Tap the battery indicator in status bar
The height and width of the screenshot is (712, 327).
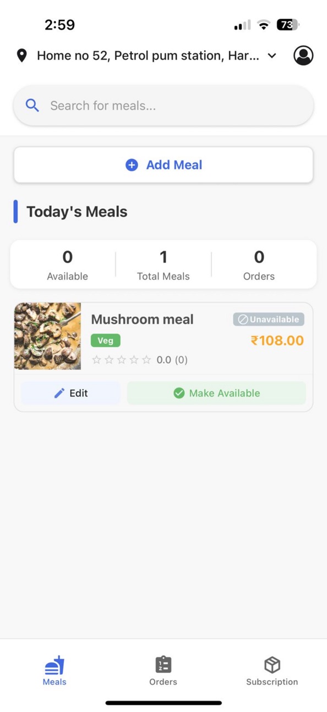(287, 24)
